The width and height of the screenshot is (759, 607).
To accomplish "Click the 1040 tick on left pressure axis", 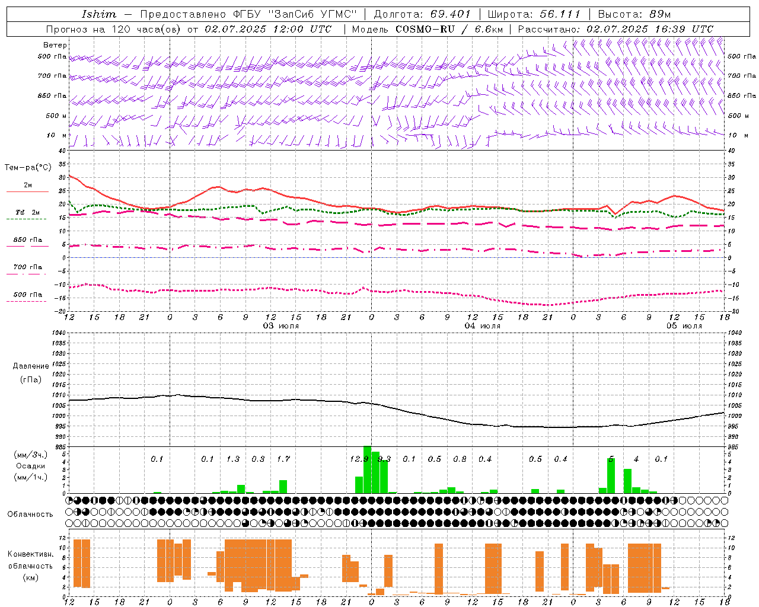I will click(58, 333).
